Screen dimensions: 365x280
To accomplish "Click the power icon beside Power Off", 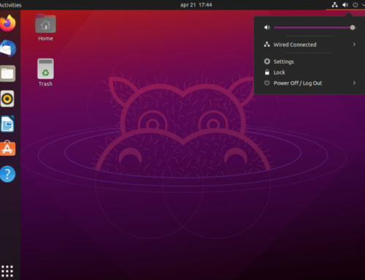I will [x=267, y=83].
